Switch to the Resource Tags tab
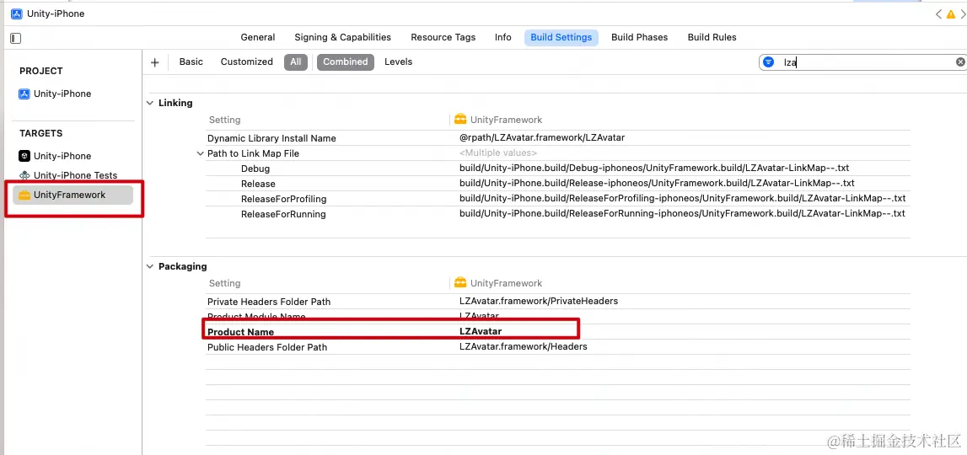This screenshot has width=967, height=455. click(x=443, y=37)
